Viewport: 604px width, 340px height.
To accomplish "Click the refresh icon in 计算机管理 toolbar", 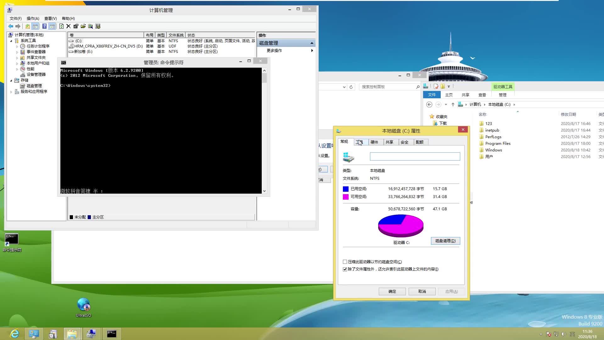I will click(61, 26).
